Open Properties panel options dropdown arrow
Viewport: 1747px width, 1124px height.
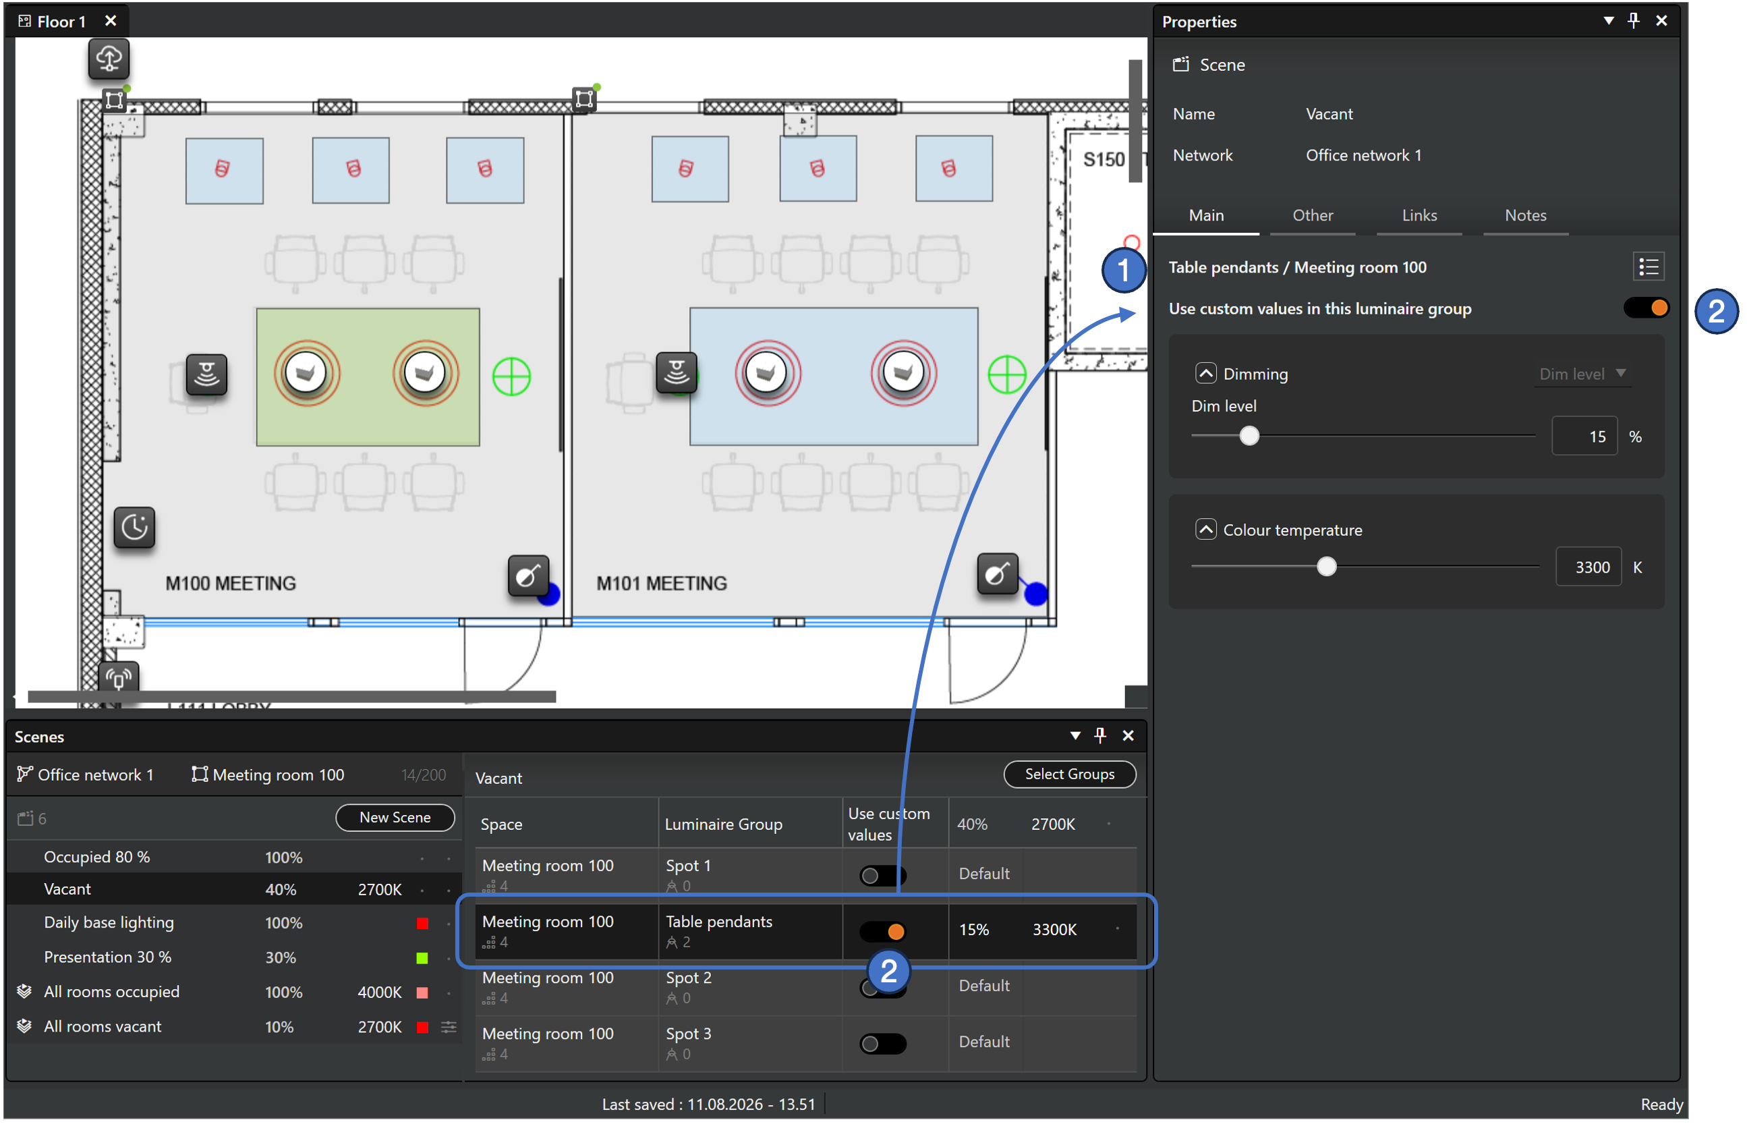1608,20
